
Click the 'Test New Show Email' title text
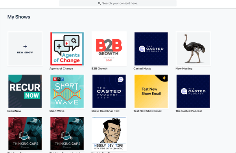coord(147,111)
